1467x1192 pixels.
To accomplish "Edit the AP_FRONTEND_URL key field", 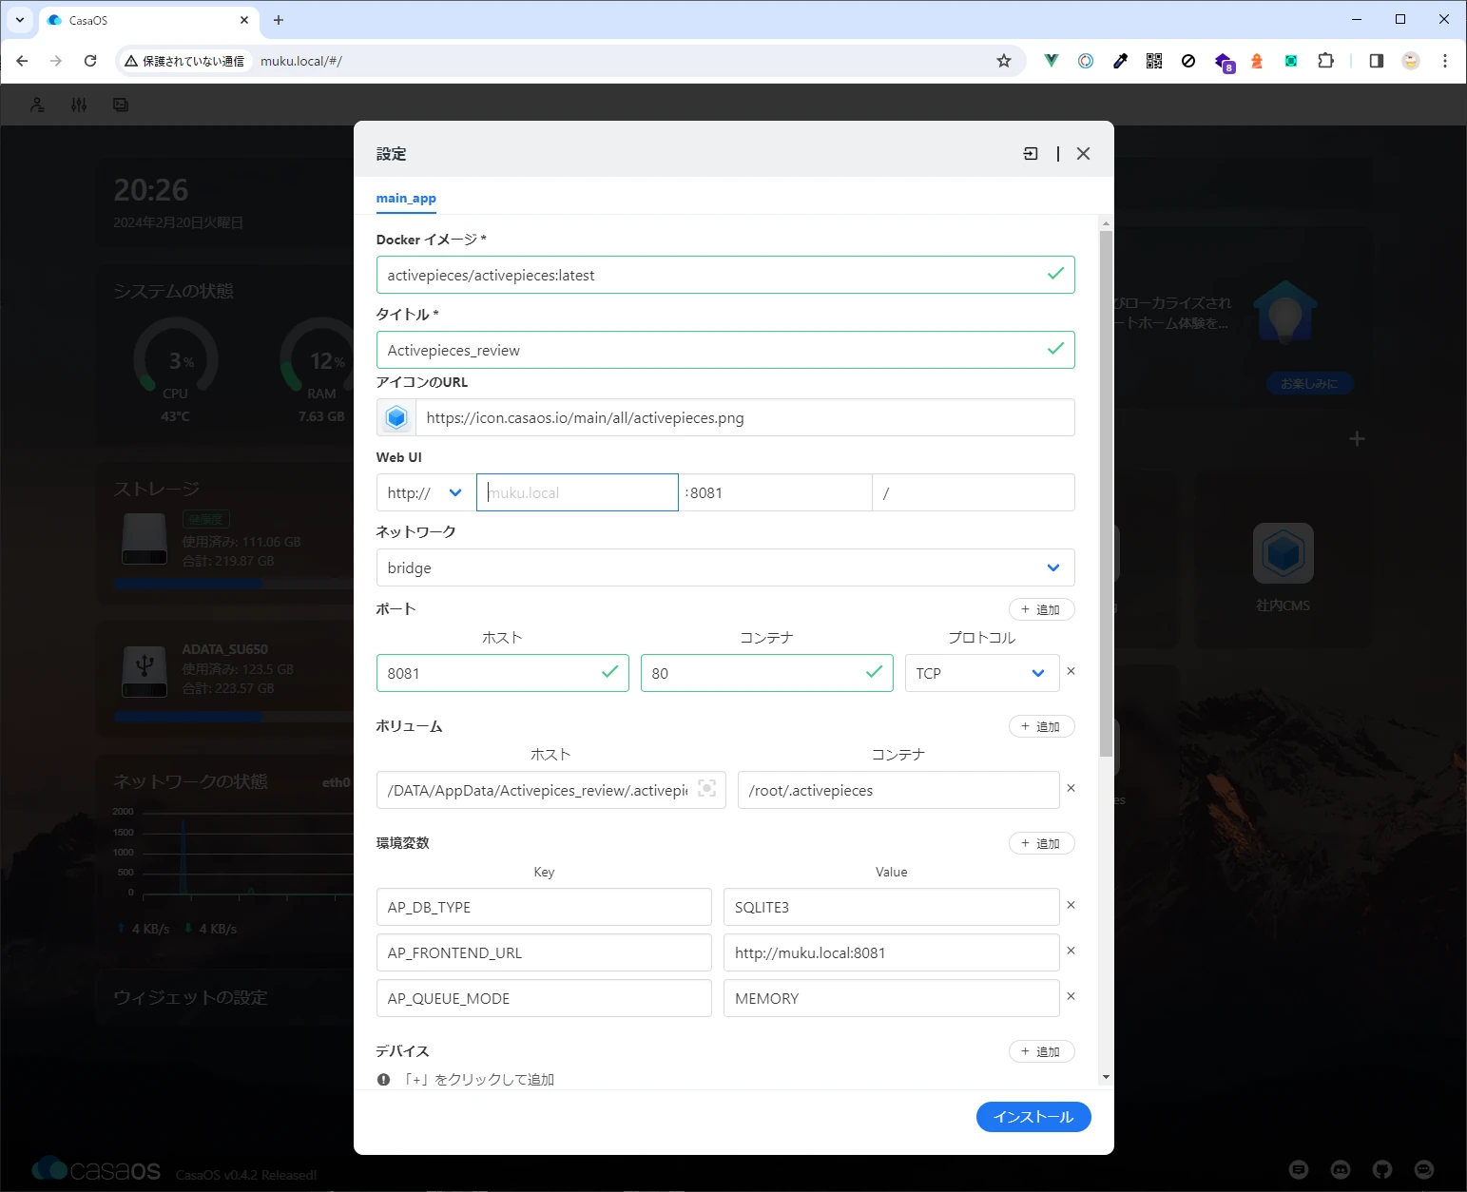I will [x=544, y=952].
